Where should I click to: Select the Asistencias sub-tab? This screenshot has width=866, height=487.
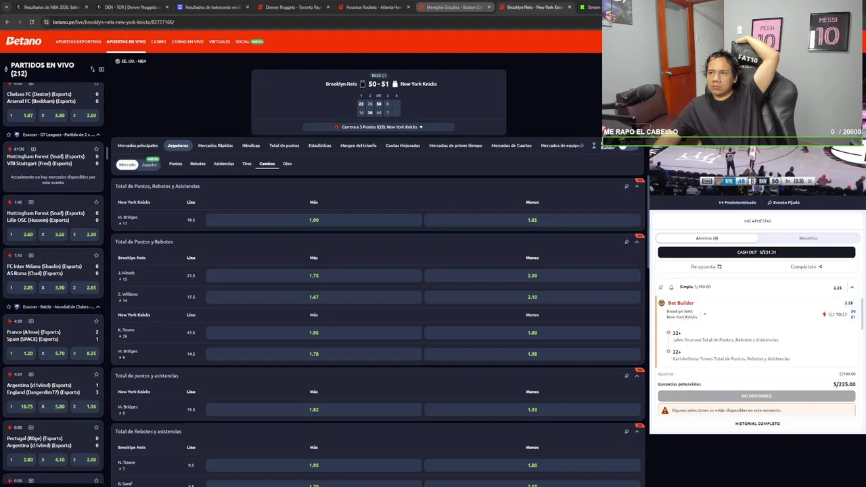click(x=224, y=164)
